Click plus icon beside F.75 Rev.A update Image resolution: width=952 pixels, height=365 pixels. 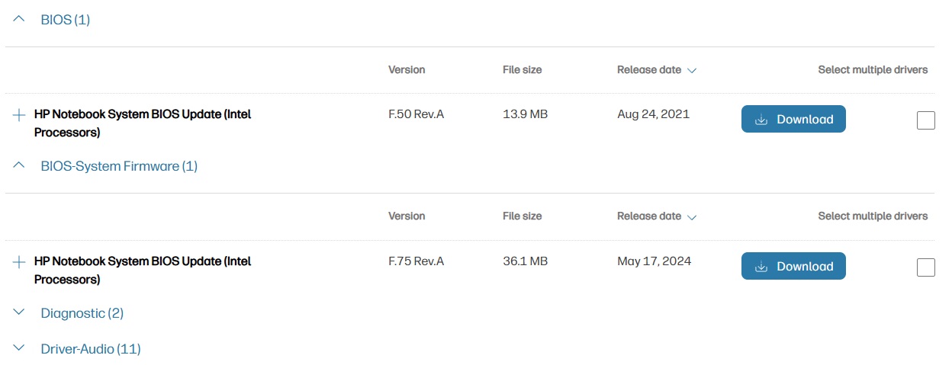(20, 262)
